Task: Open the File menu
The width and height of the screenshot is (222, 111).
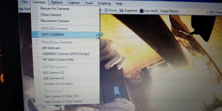Action: click(25, 2)
